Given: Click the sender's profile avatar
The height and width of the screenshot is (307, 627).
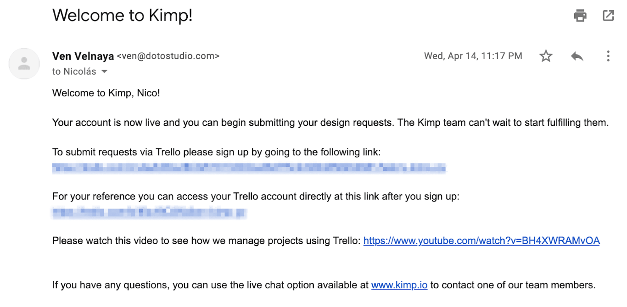Looking at the screenshot, I should click(x=24, y=64).
